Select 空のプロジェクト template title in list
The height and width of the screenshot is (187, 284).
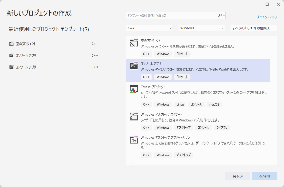(x=151, y=41)
